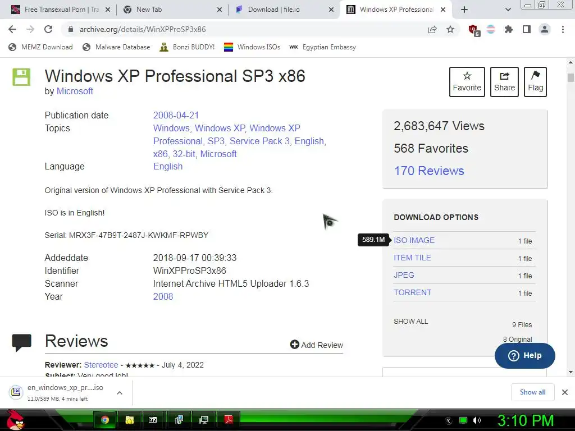The height and width of the screenshot is (431, 575).
Task: Close the New Tab tab
Action: (x=220, y=10)
